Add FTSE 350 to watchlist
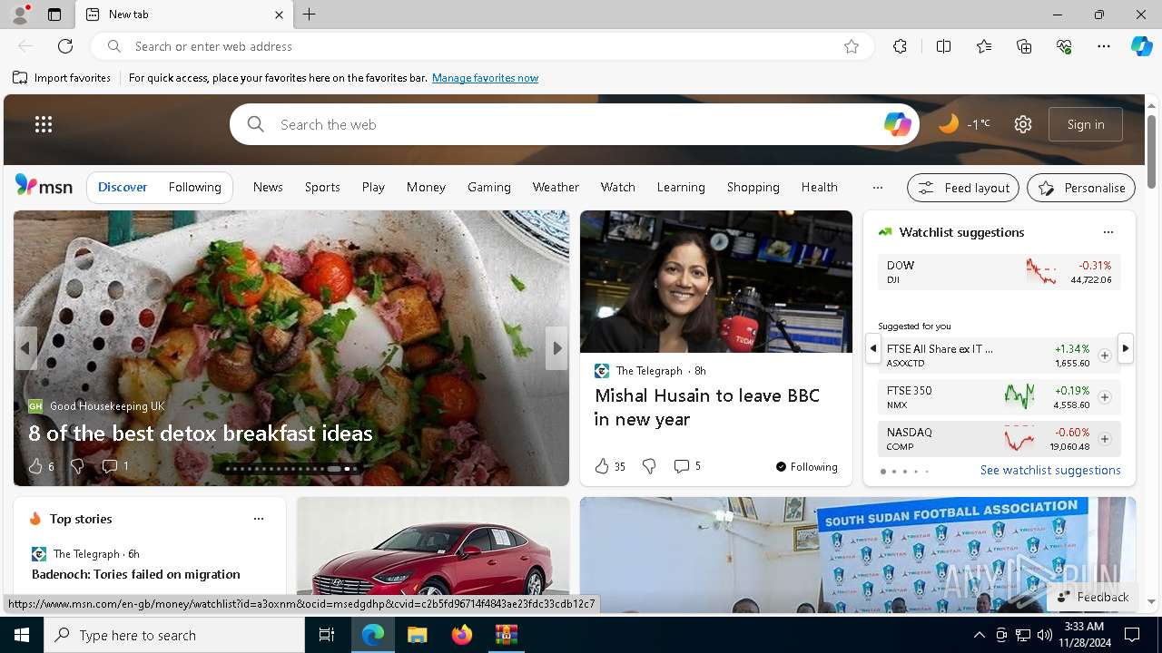The height and width of the screenshot is (653, 1162). (1104, 397)
